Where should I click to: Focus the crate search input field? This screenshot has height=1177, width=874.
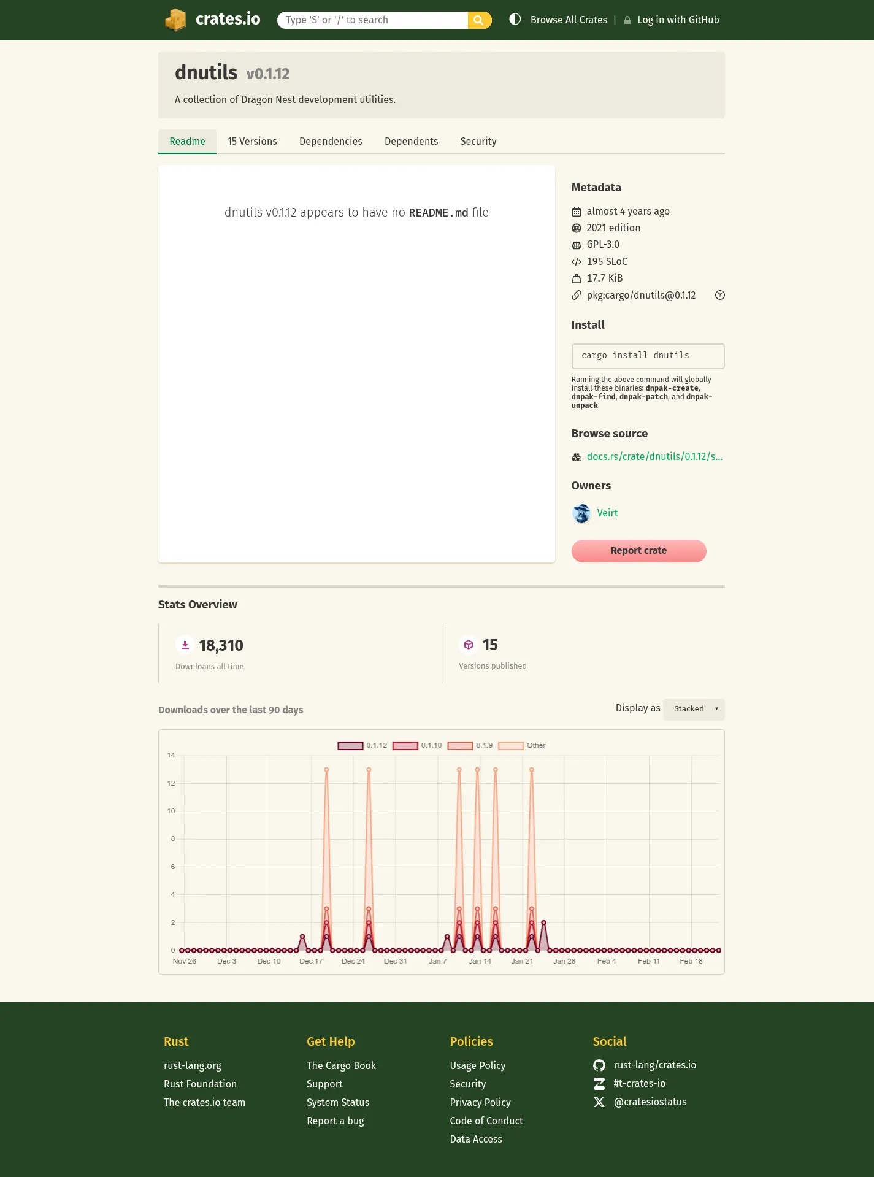click(372, 20)
